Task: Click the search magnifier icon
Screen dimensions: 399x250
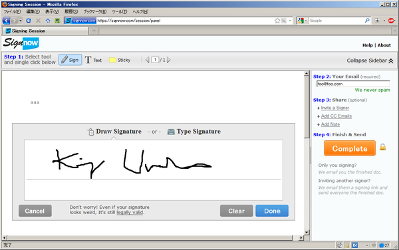Action: tap(367, 21)
